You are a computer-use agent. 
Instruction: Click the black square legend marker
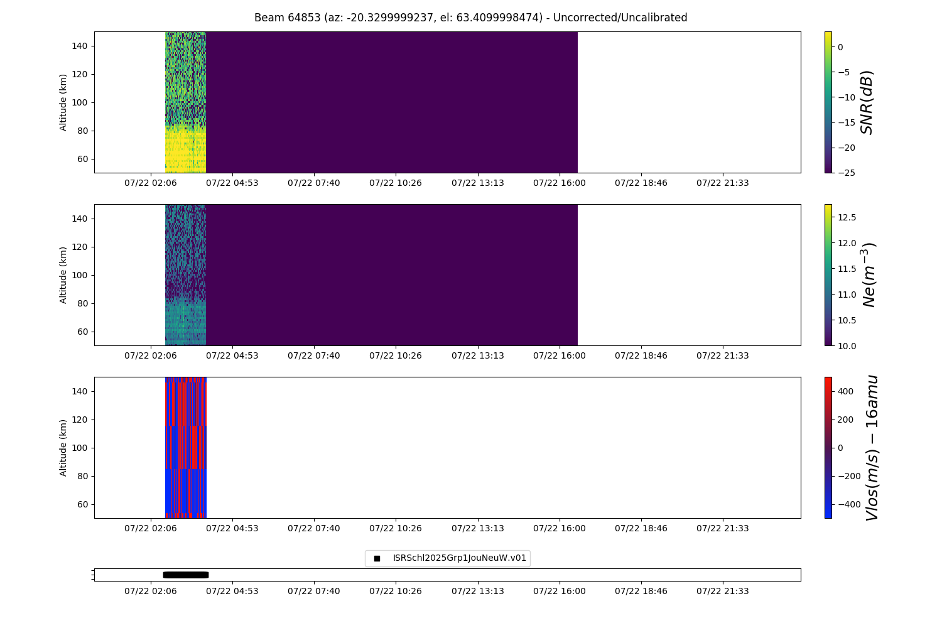pos(377,558)
